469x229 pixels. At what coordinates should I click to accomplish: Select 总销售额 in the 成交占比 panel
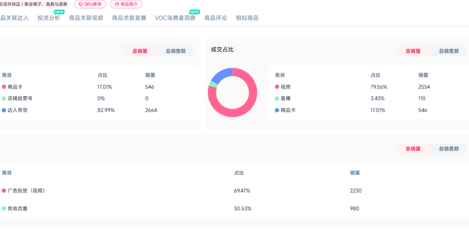click(449, 51)
